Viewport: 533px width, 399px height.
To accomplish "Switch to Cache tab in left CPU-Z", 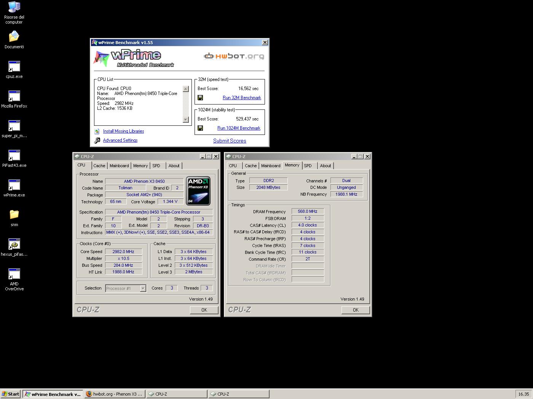I will pyautogui.click(x=99, y=166).
